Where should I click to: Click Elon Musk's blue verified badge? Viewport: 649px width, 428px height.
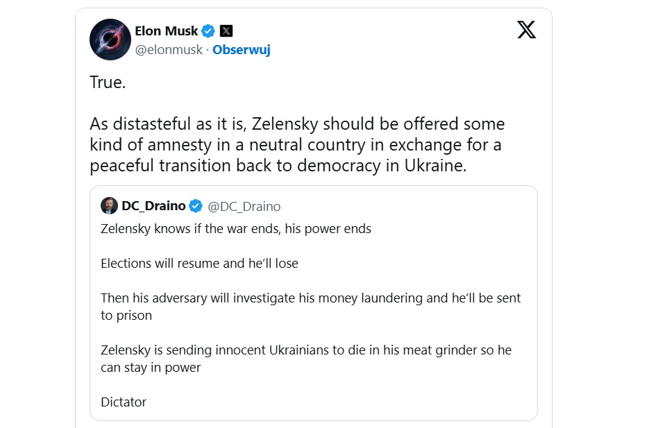tap(208, 31)
